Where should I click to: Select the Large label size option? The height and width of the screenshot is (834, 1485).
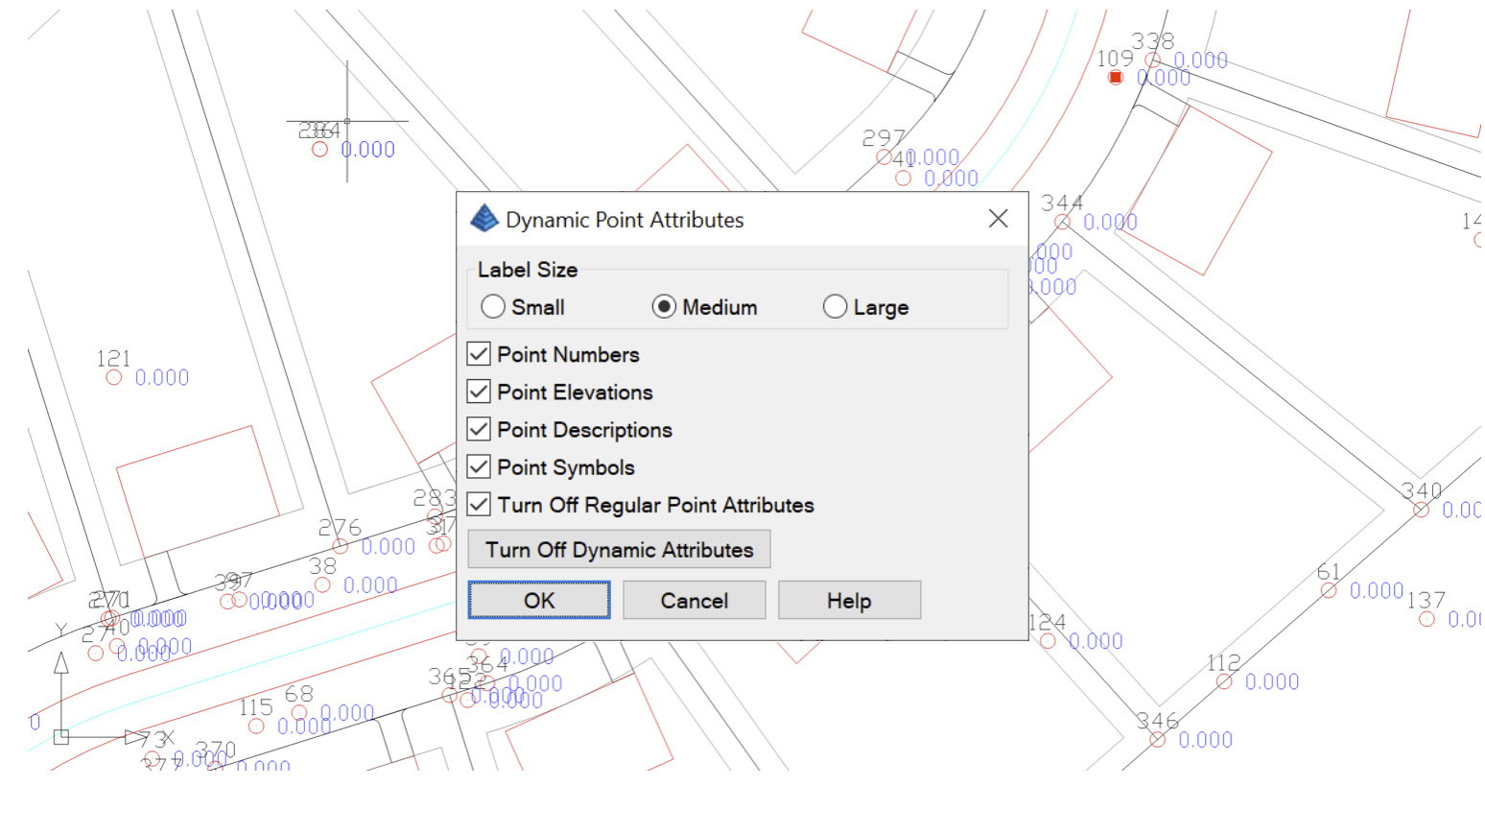(x=835, y=306)
